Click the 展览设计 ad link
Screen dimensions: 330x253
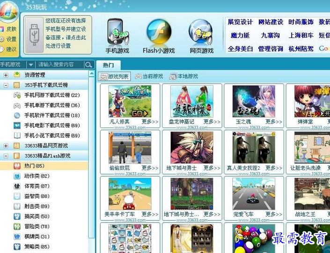240,22
